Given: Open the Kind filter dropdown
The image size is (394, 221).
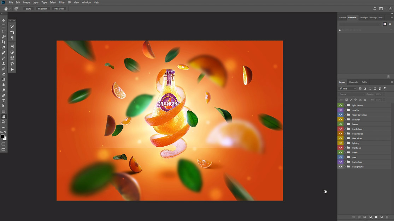Looking at the screenshot, I should (x=348, y=89).
